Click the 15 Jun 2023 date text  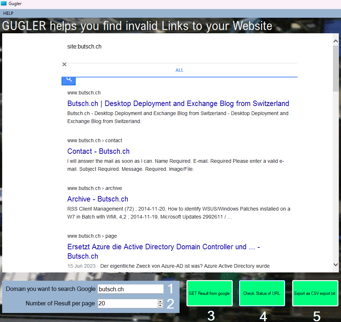coord(81,266)
